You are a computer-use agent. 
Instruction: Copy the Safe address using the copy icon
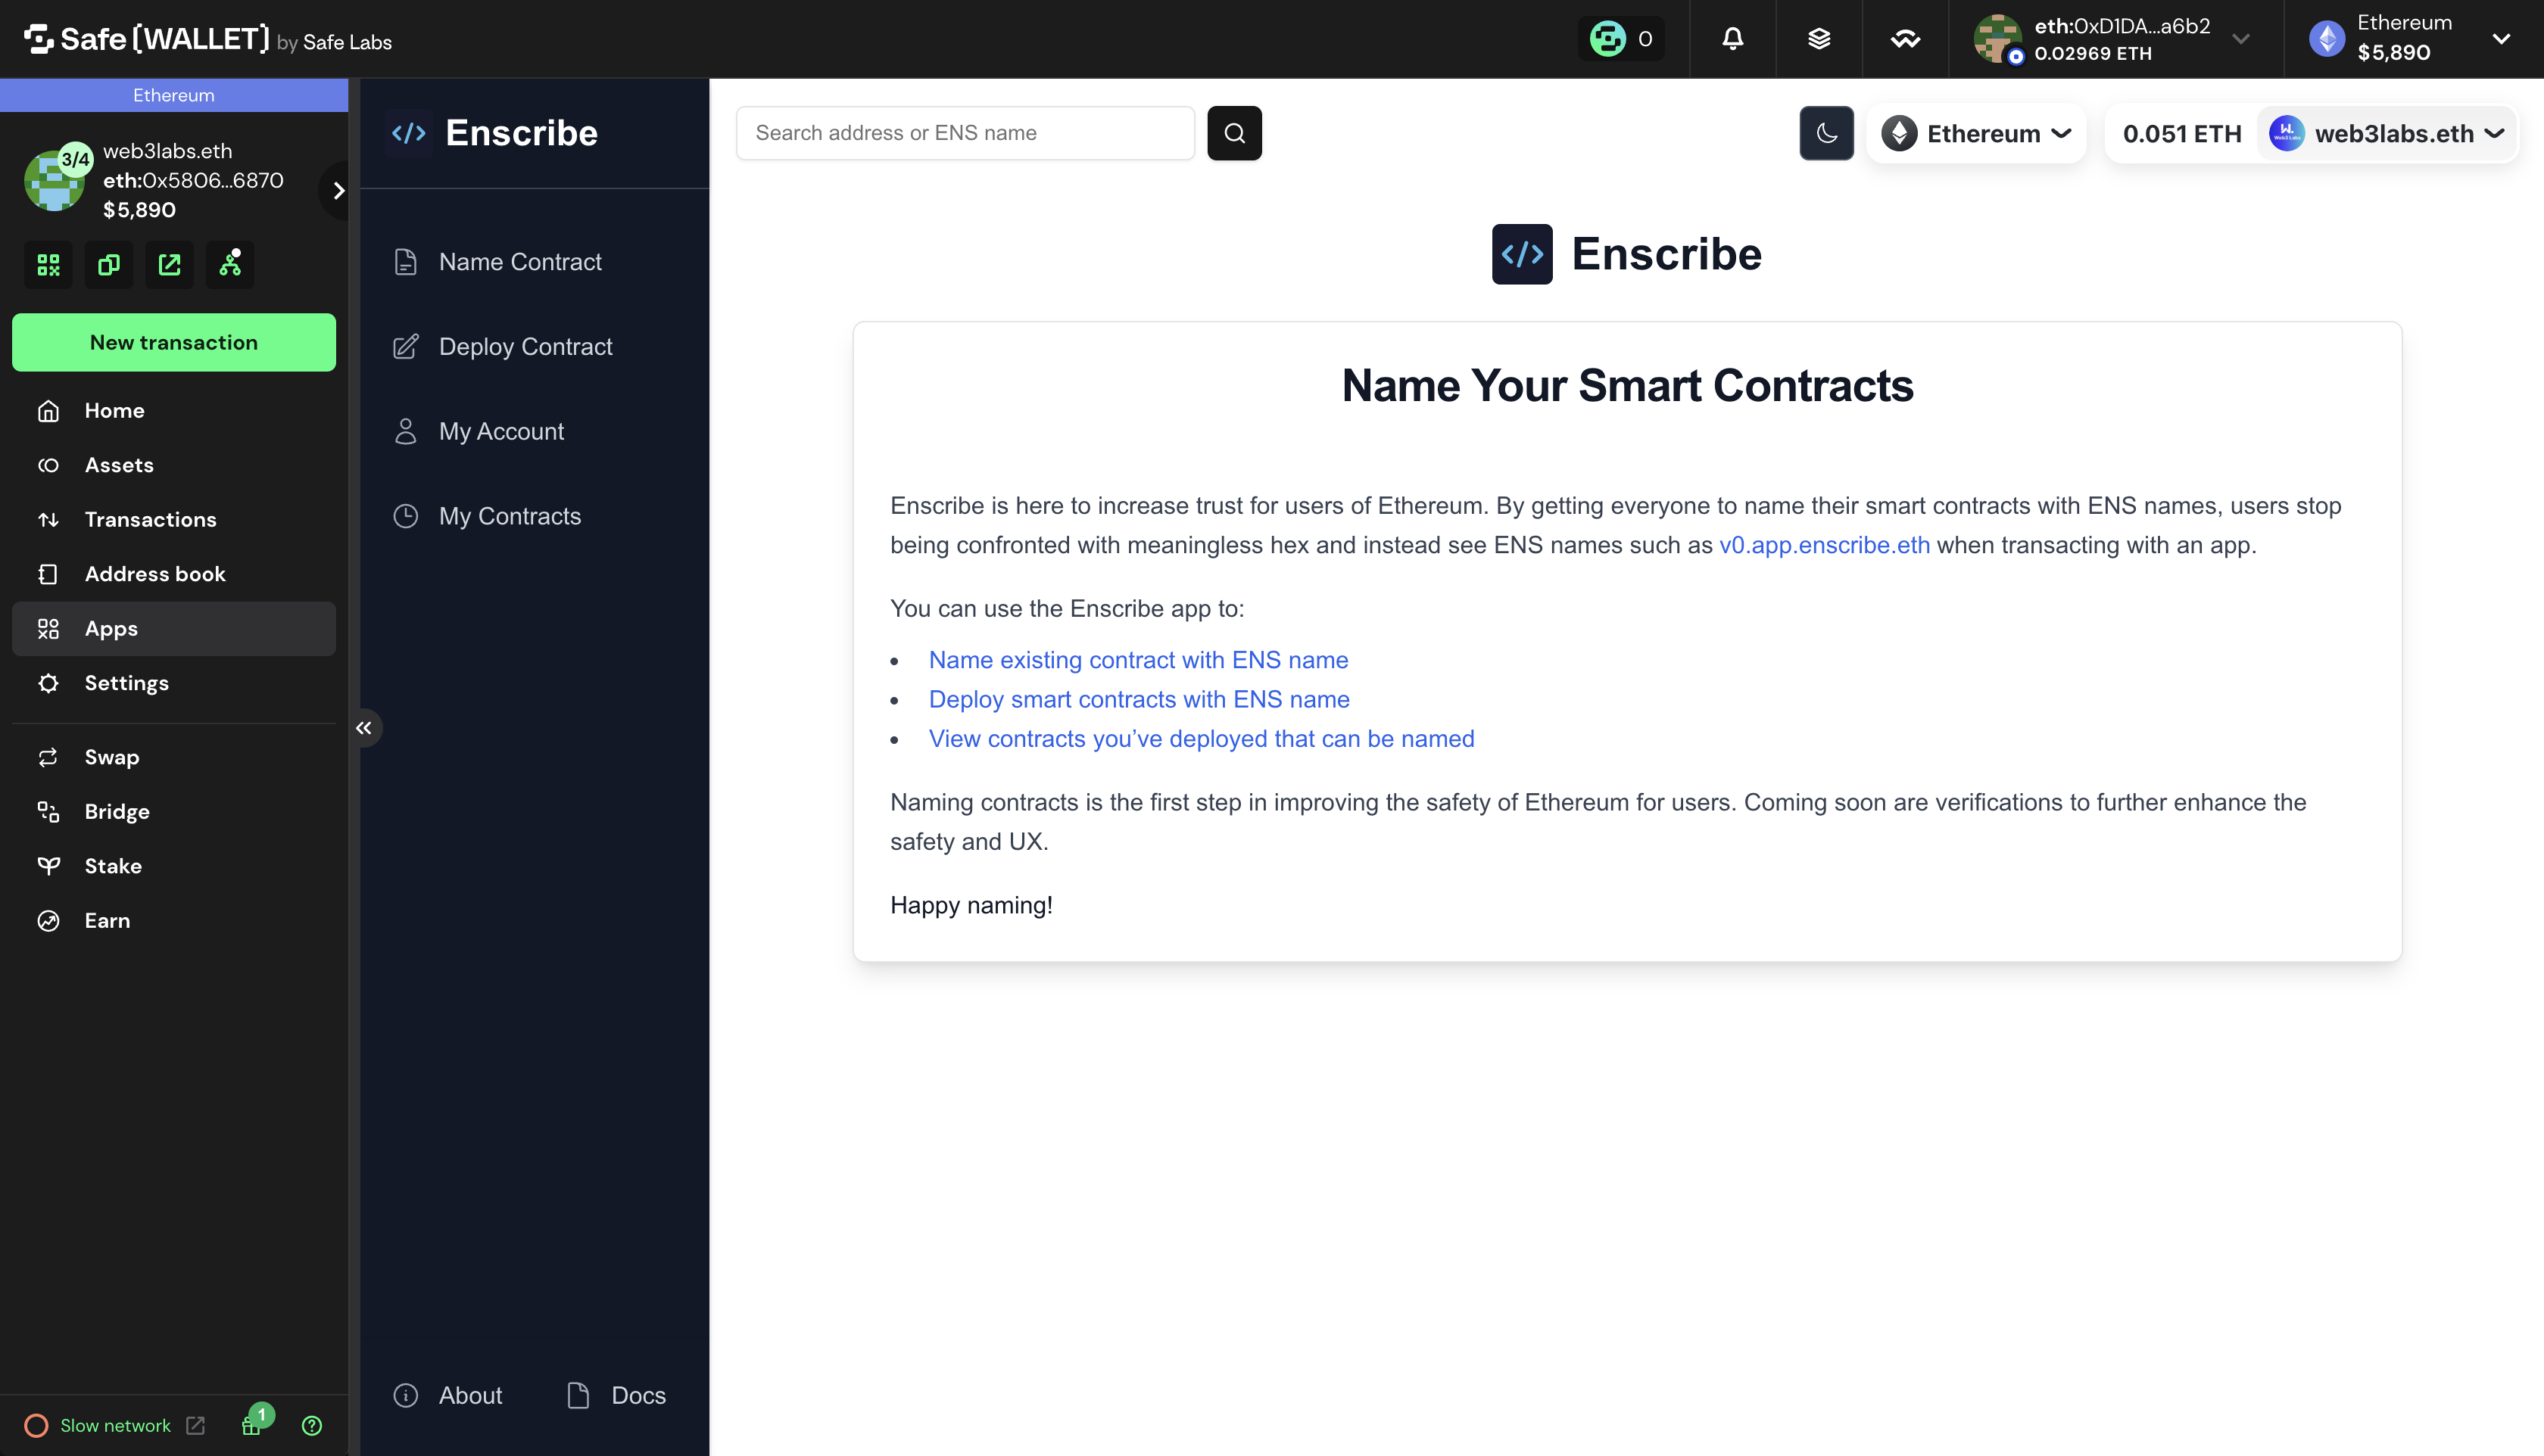[108, 264]
